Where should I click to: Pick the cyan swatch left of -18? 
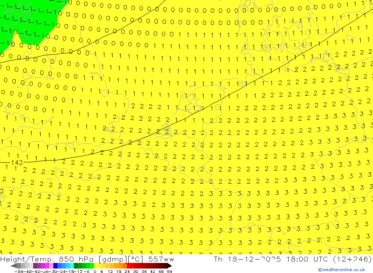(72, 266)
